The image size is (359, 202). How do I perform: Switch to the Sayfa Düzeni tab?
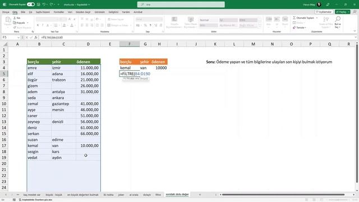pos(43,12)
